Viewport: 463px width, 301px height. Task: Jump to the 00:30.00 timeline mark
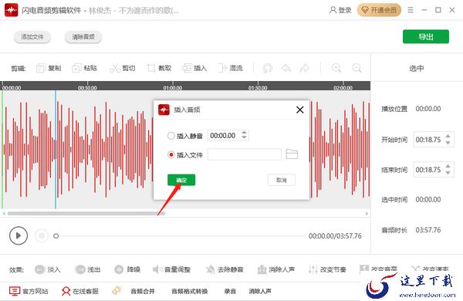(x=87, y=88)
